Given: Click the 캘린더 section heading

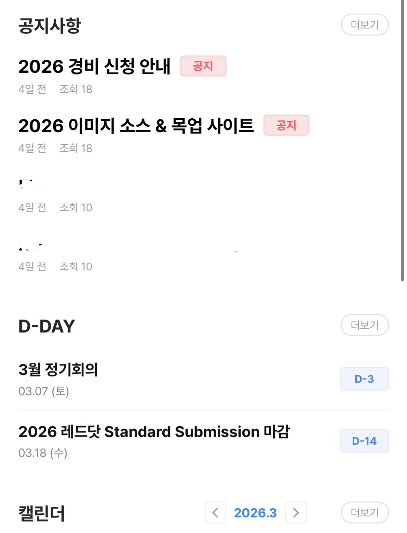Looking at the screenshot, I should click(41, 513).
